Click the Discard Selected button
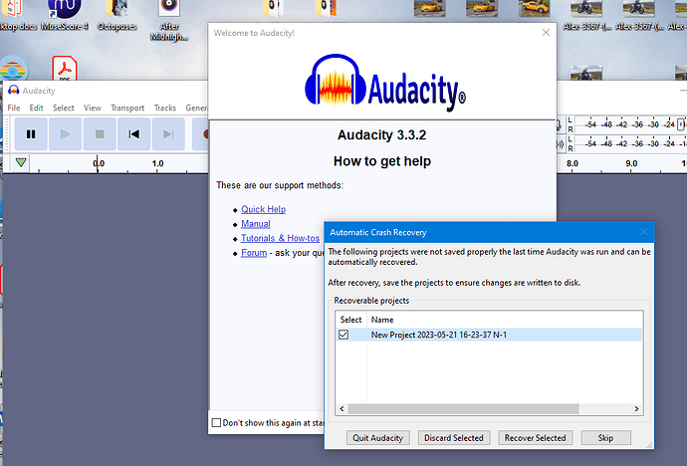The height and width of the screenshot is (466, 687). (453, 438)
